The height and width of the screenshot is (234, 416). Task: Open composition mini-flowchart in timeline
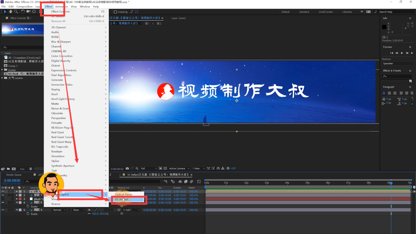(x=166, y=182)
